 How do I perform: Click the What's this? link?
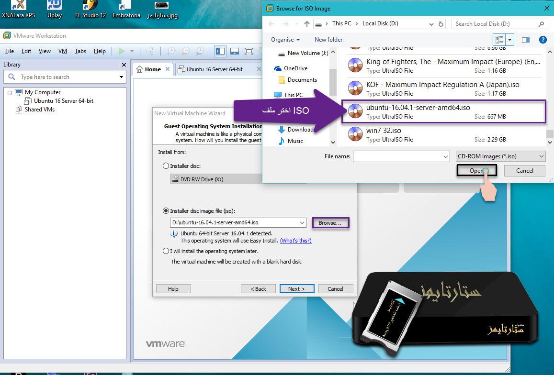coord(295,241)
